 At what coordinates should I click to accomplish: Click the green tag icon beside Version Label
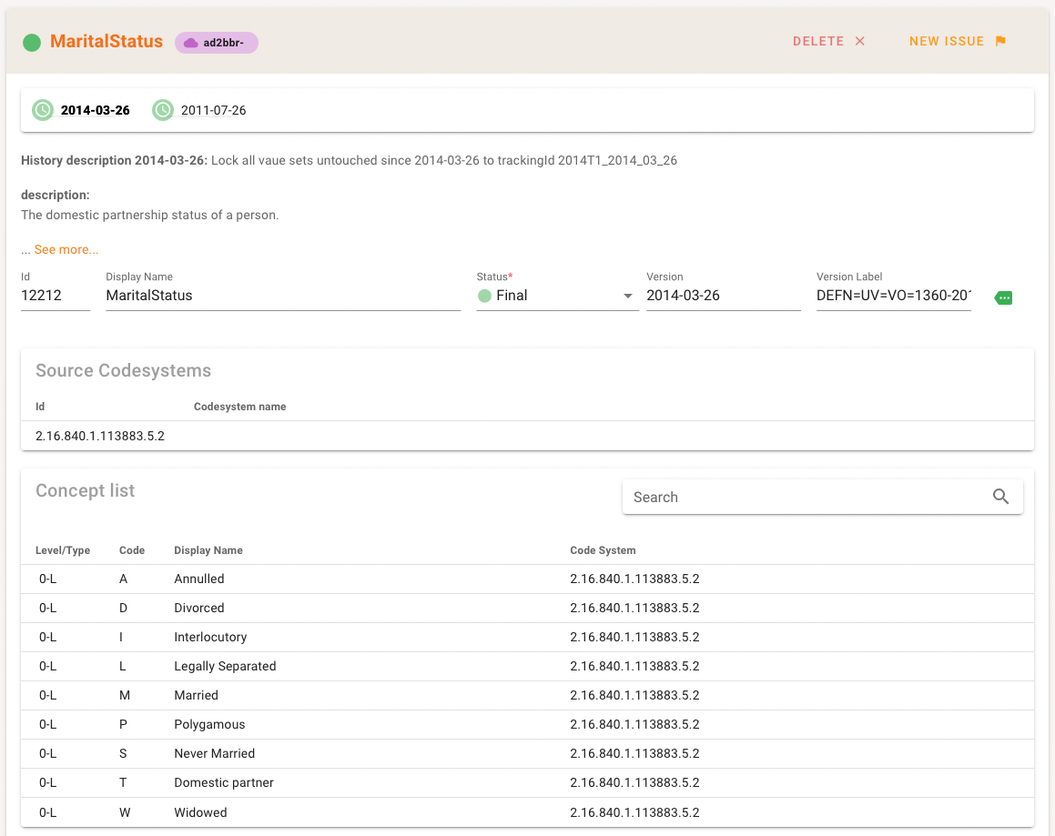coord(1003,297)
